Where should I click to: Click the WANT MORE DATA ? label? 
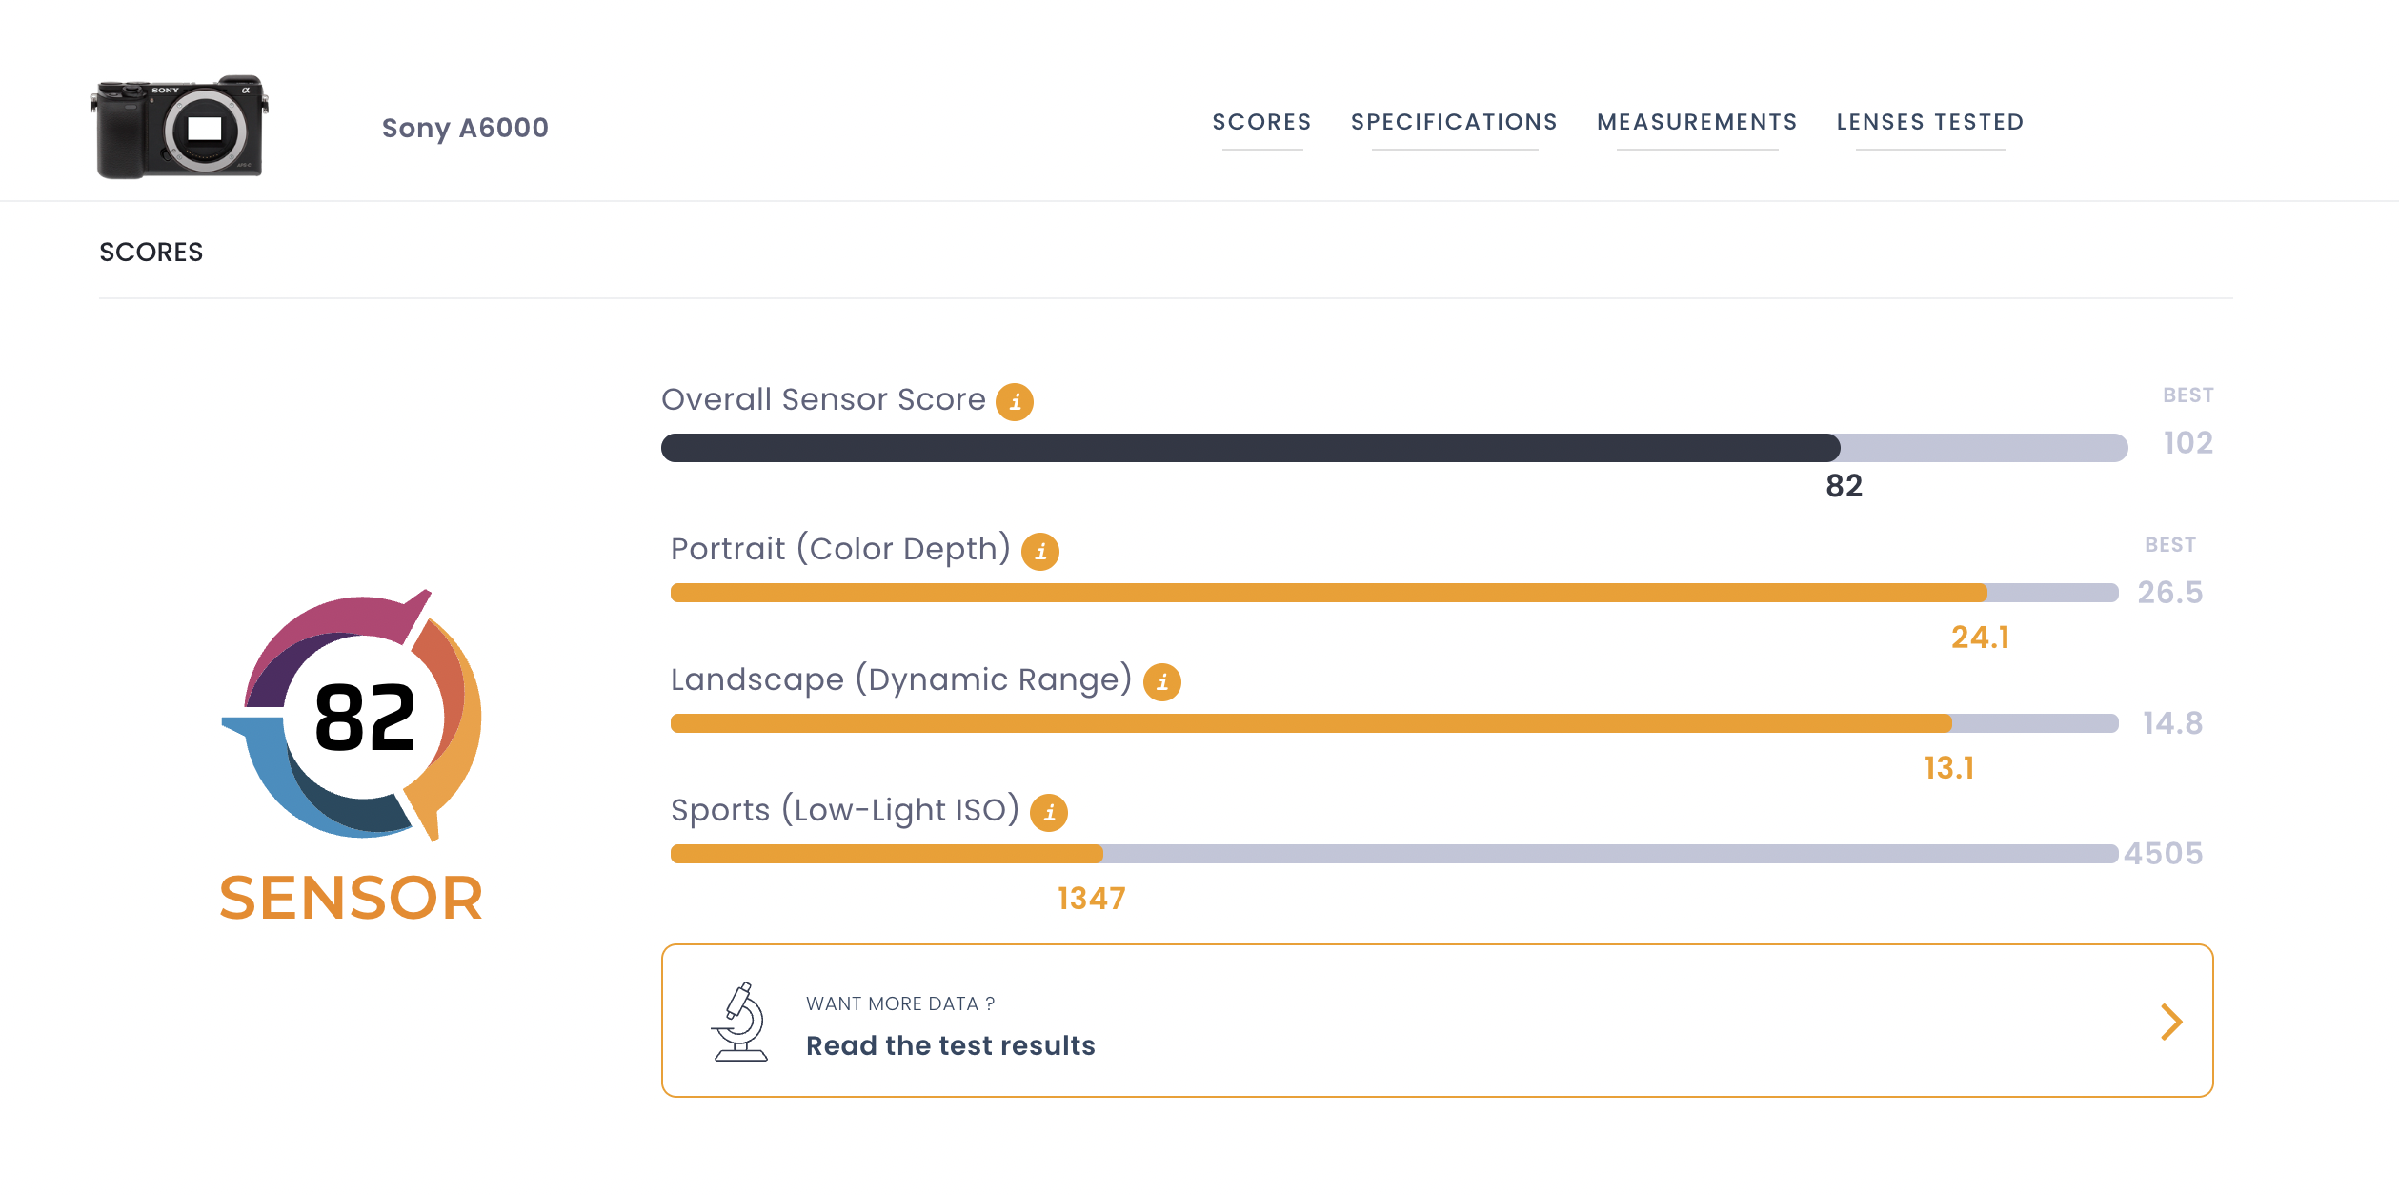[x=900, y=1003]
